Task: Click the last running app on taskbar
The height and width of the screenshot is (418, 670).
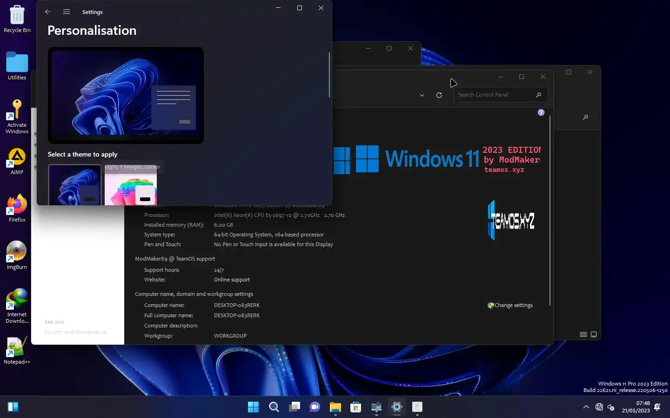Action: click(417, 407)
